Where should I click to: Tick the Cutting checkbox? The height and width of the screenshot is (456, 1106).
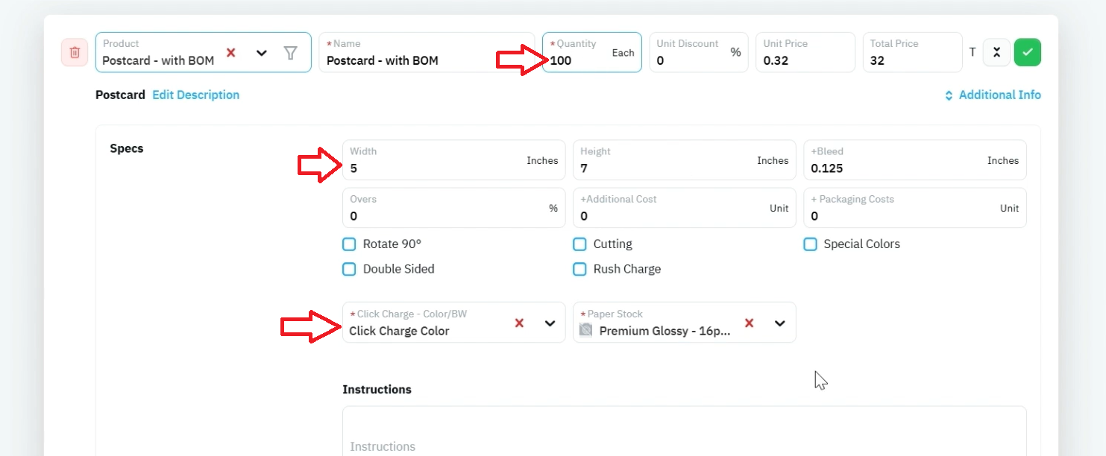(579, 244)
